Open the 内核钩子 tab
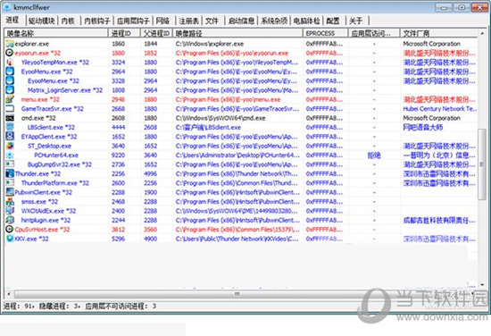491x336 pixels. (x=97, y=21)
